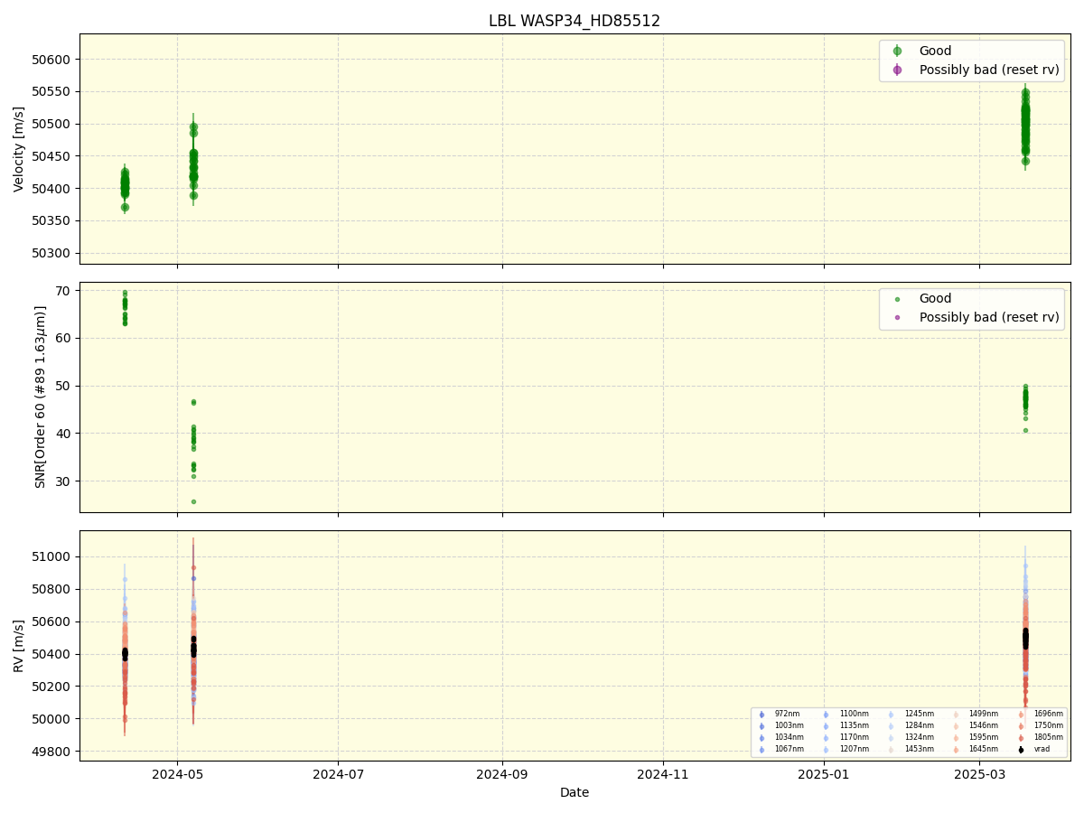
Task: Click the 2024-05 date tick label
Action: [177, 774]
